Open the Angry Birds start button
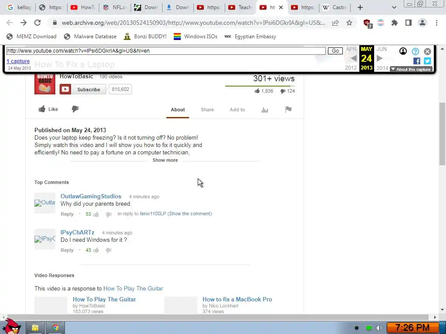Screen dimensions: 446x334 coord(11,327)
